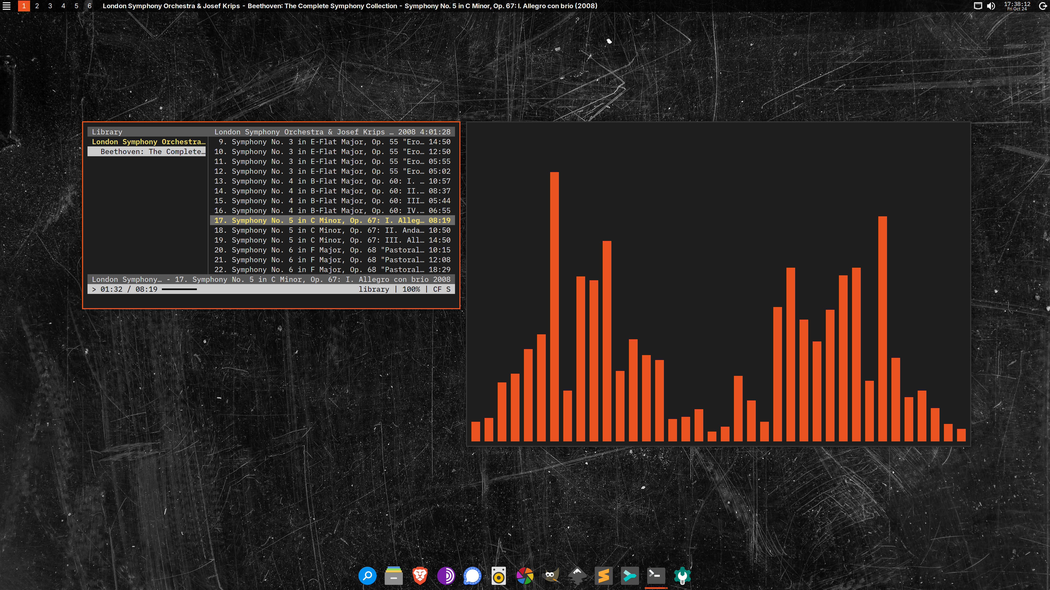Open the wired network tray icon
The width and height of the screenshot is (1050, 590).
click(x=978, y=6)
